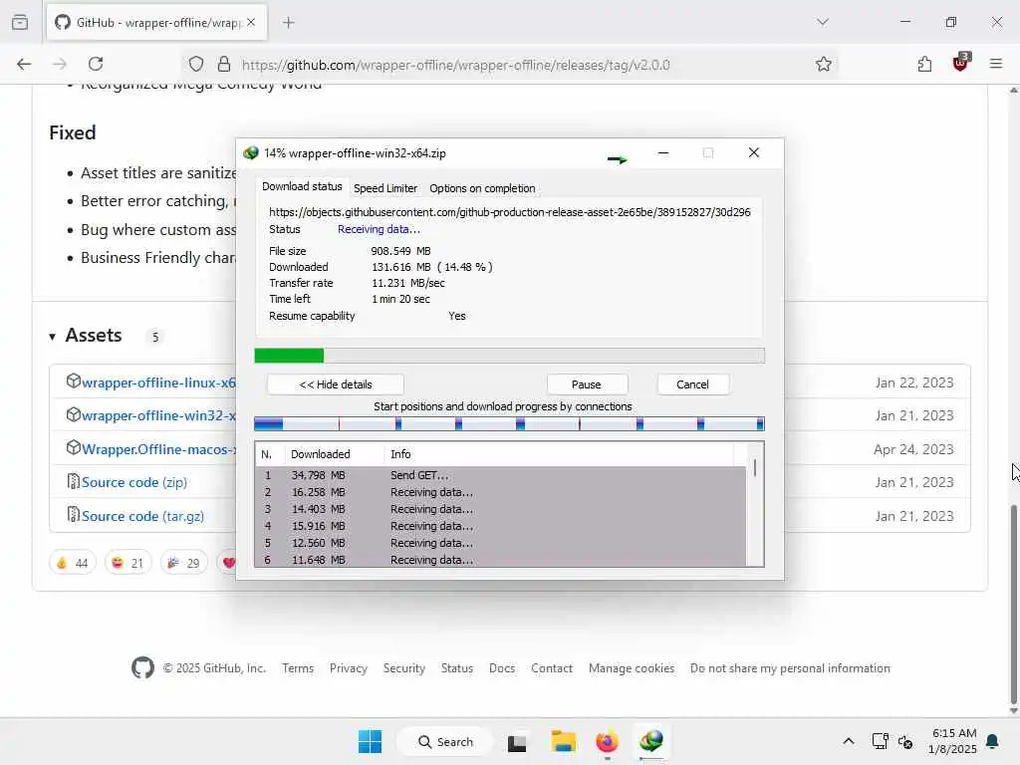Select connection row 1 Send GET

pyautogui.click(x=500, y=475)
